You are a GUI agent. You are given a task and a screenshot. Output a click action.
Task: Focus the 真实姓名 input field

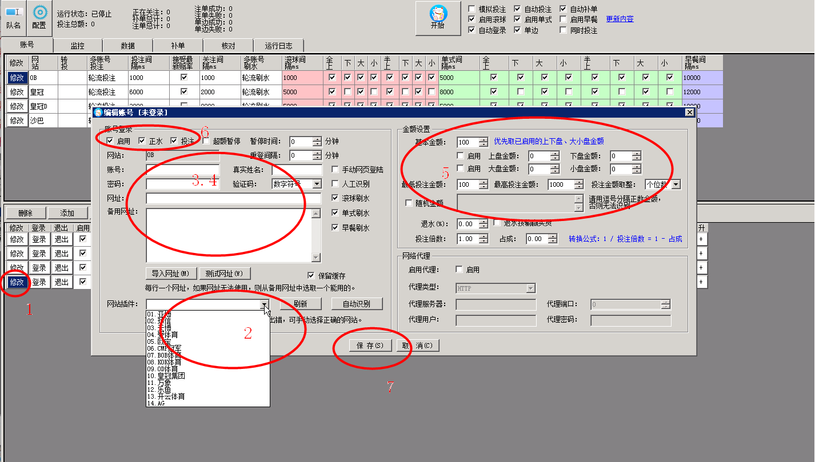(x=297, y=170)
